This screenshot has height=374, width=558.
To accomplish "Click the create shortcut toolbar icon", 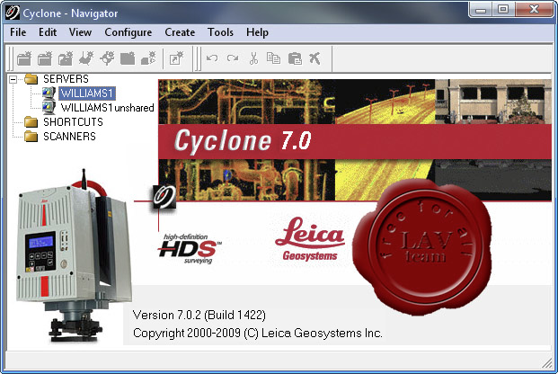I will 176,58.
